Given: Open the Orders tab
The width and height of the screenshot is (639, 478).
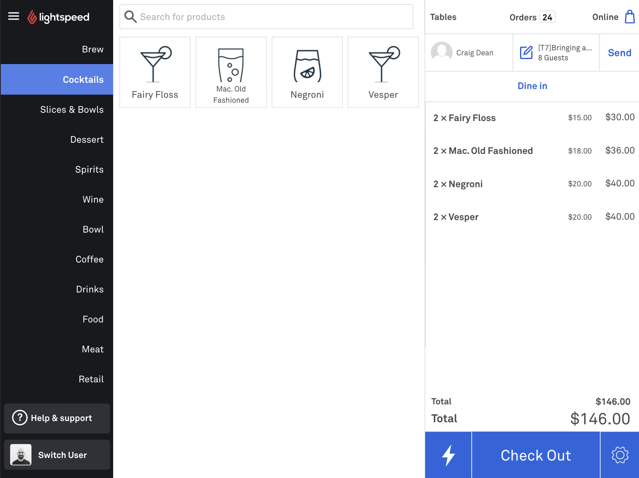Looking at the screenshot, I should point(532,17).
